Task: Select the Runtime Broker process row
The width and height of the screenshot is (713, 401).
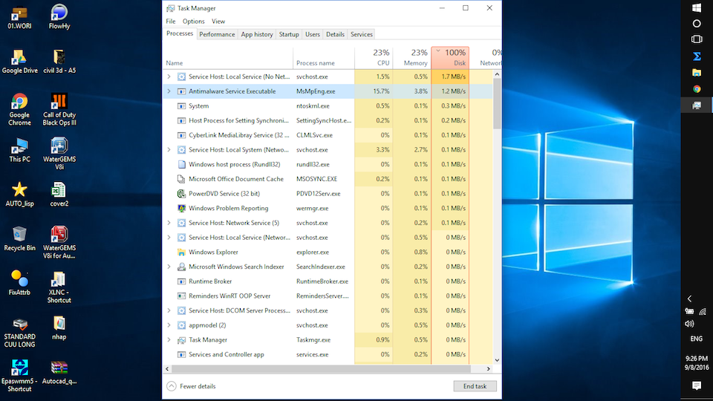Action: pos(328,281)
